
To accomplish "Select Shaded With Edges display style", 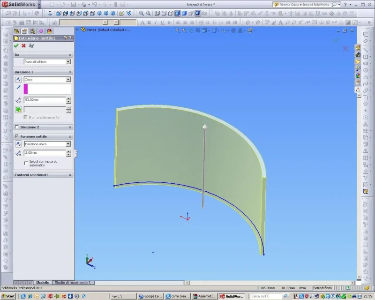I will click(x=178, y=14).
